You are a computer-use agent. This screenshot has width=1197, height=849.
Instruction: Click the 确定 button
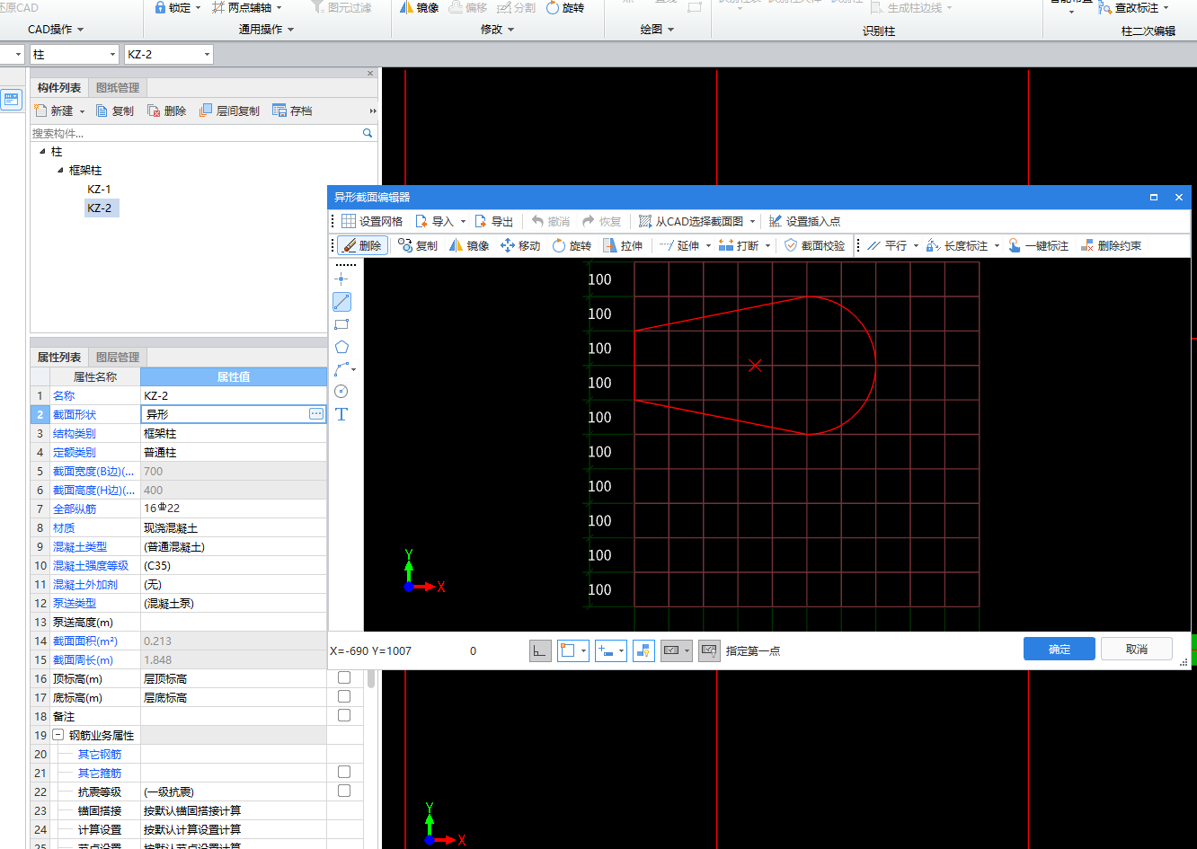1060,649
